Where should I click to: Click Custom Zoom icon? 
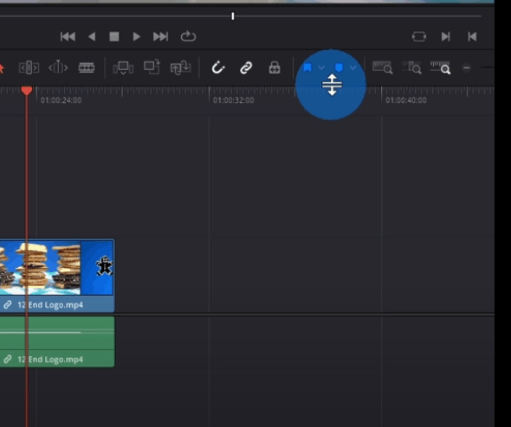[x=441, y=67]
